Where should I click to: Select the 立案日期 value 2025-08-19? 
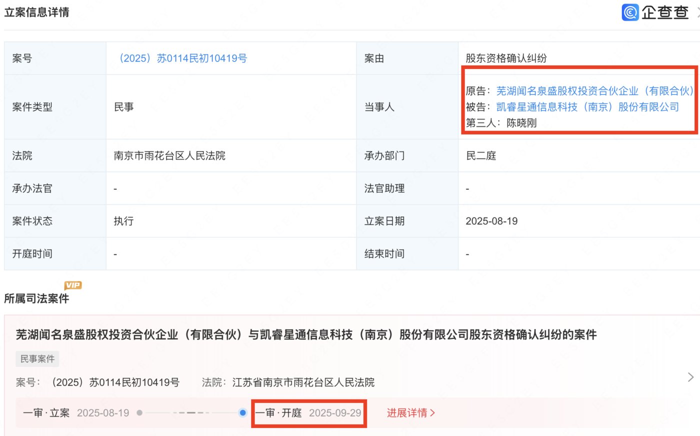click(491, 220)
